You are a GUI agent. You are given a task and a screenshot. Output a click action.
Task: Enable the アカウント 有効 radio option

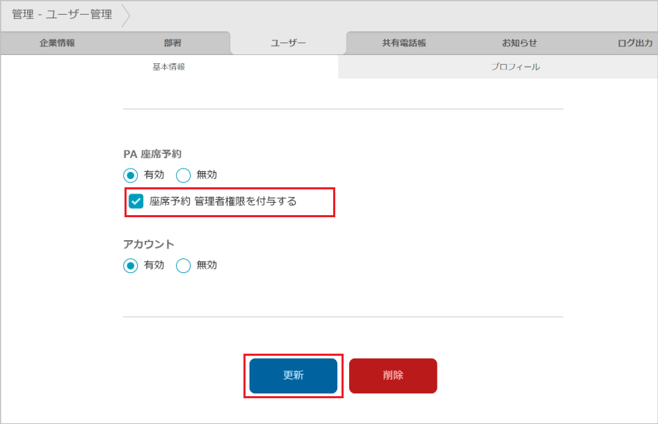[130, 265]
